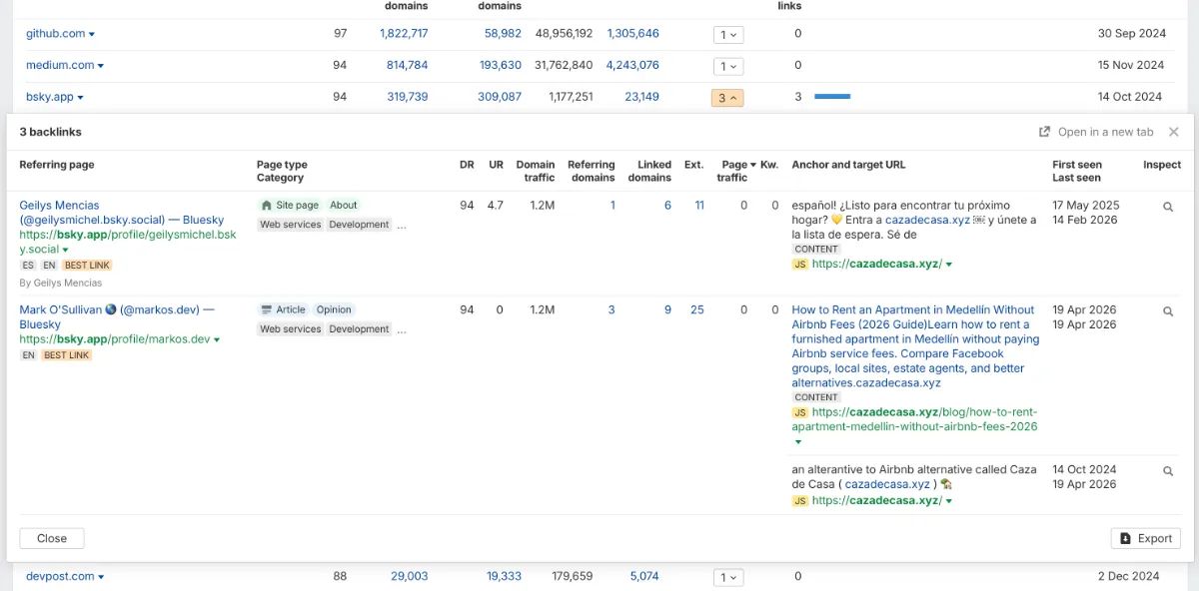
Task: Click medium.com linked domains value 193,630
Action: tap(501, 66)
